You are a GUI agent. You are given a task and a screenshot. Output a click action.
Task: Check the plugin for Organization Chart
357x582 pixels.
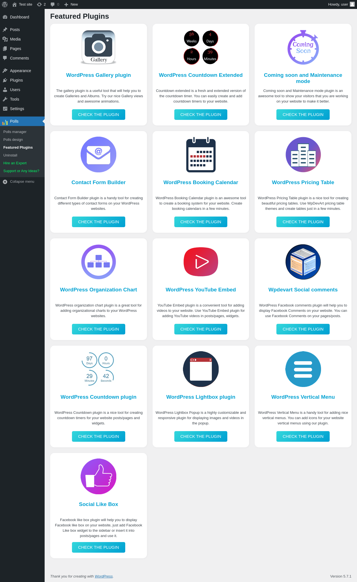[x=98, y=329]
